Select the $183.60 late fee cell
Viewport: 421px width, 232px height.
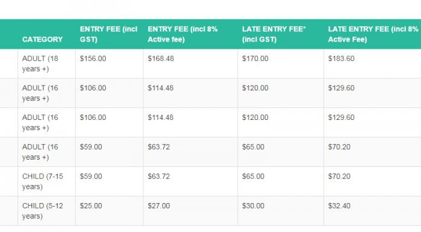[373, 64]
